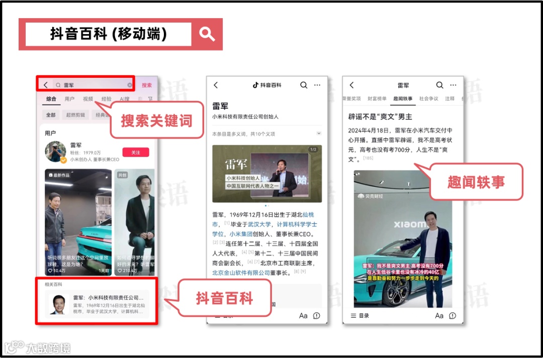543x358 pixels.
Task: Tap search icon on 趣闻轶事 page header
Action: pos(440,85)
